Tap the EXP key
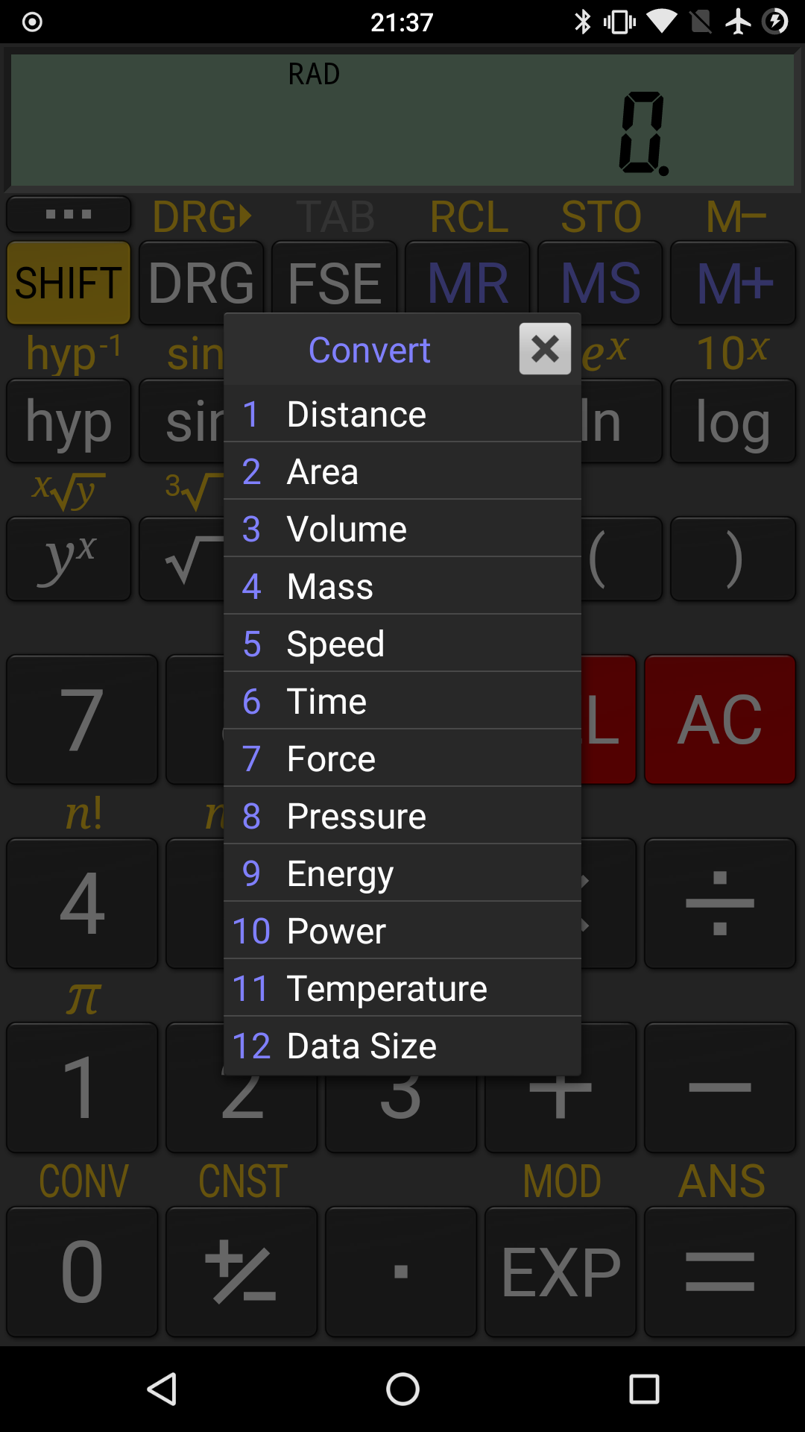The width and height of the screenshot is (805, 1432). (x=561, y=1272)
